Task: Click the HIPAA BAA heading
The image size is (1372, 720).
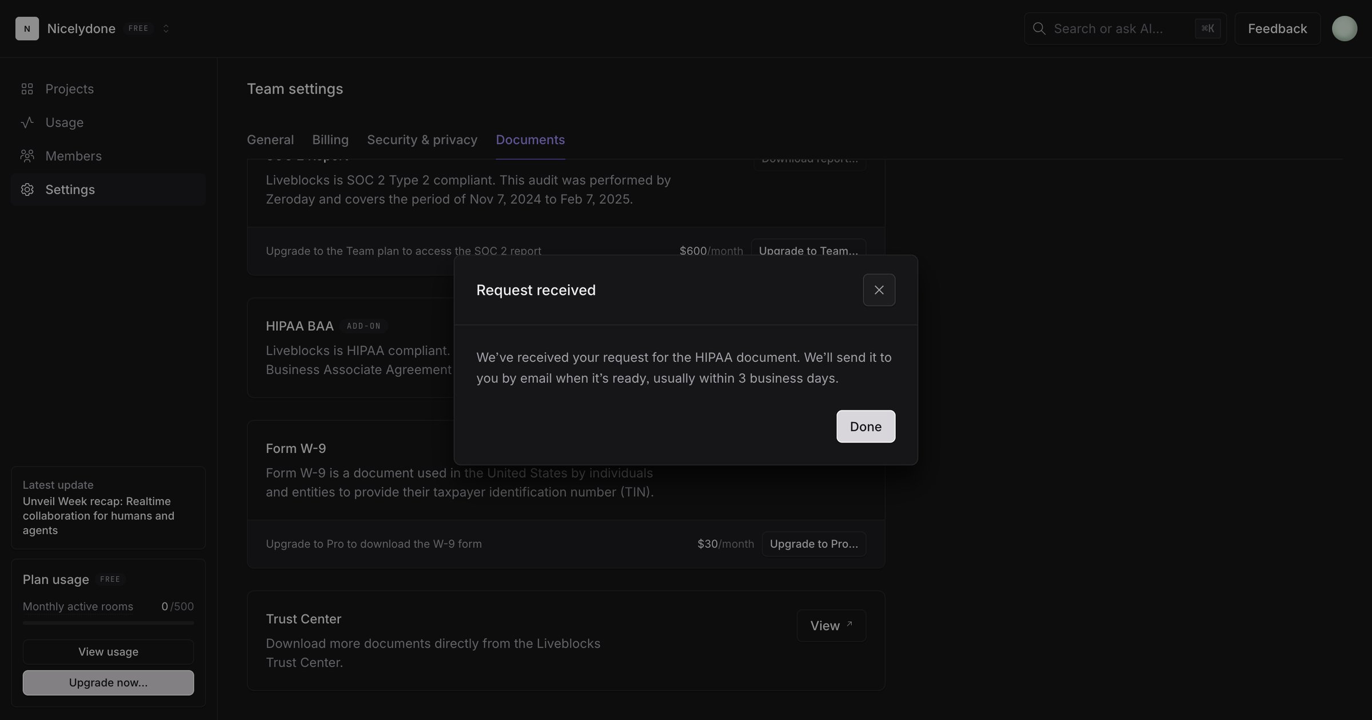Action: [300, 326]
